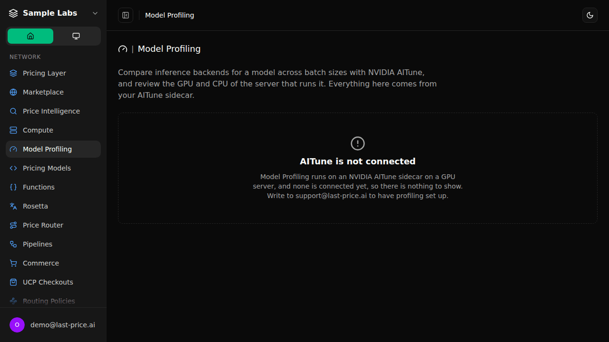
Task: Click the Pricing Models code brackets icon
Action: pyautogui.click(x=13, y=168)
